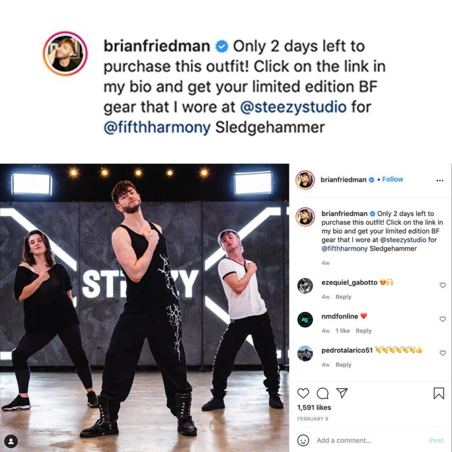Like the post with the heart icon
Image resolution: width=452 pixels, height=452 pixels.
click(x=303, y=393)
